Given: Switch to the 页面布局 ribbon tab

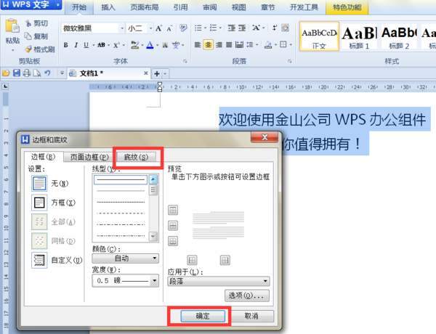Looking at the screenshot, I should click(145, 7).
